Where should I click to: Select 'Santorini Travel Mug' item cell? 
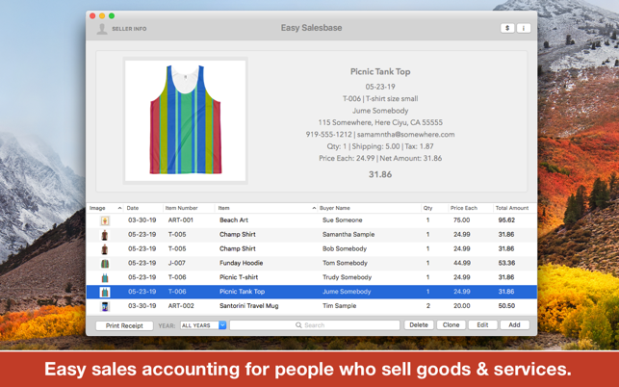coord(249,305)
